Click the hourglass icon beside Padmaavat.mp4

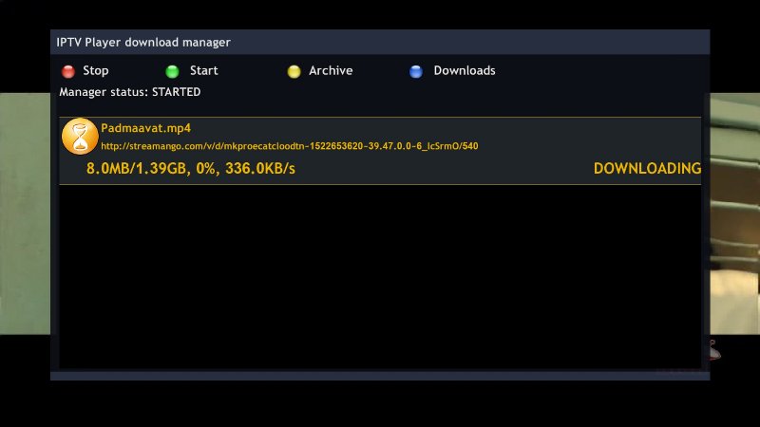tap(80, 136)
